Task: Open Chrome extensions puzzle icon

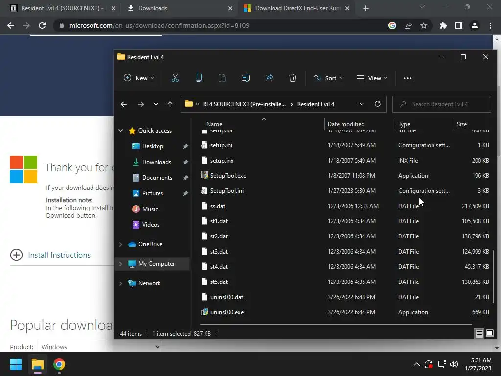Action: coord(443,25)
